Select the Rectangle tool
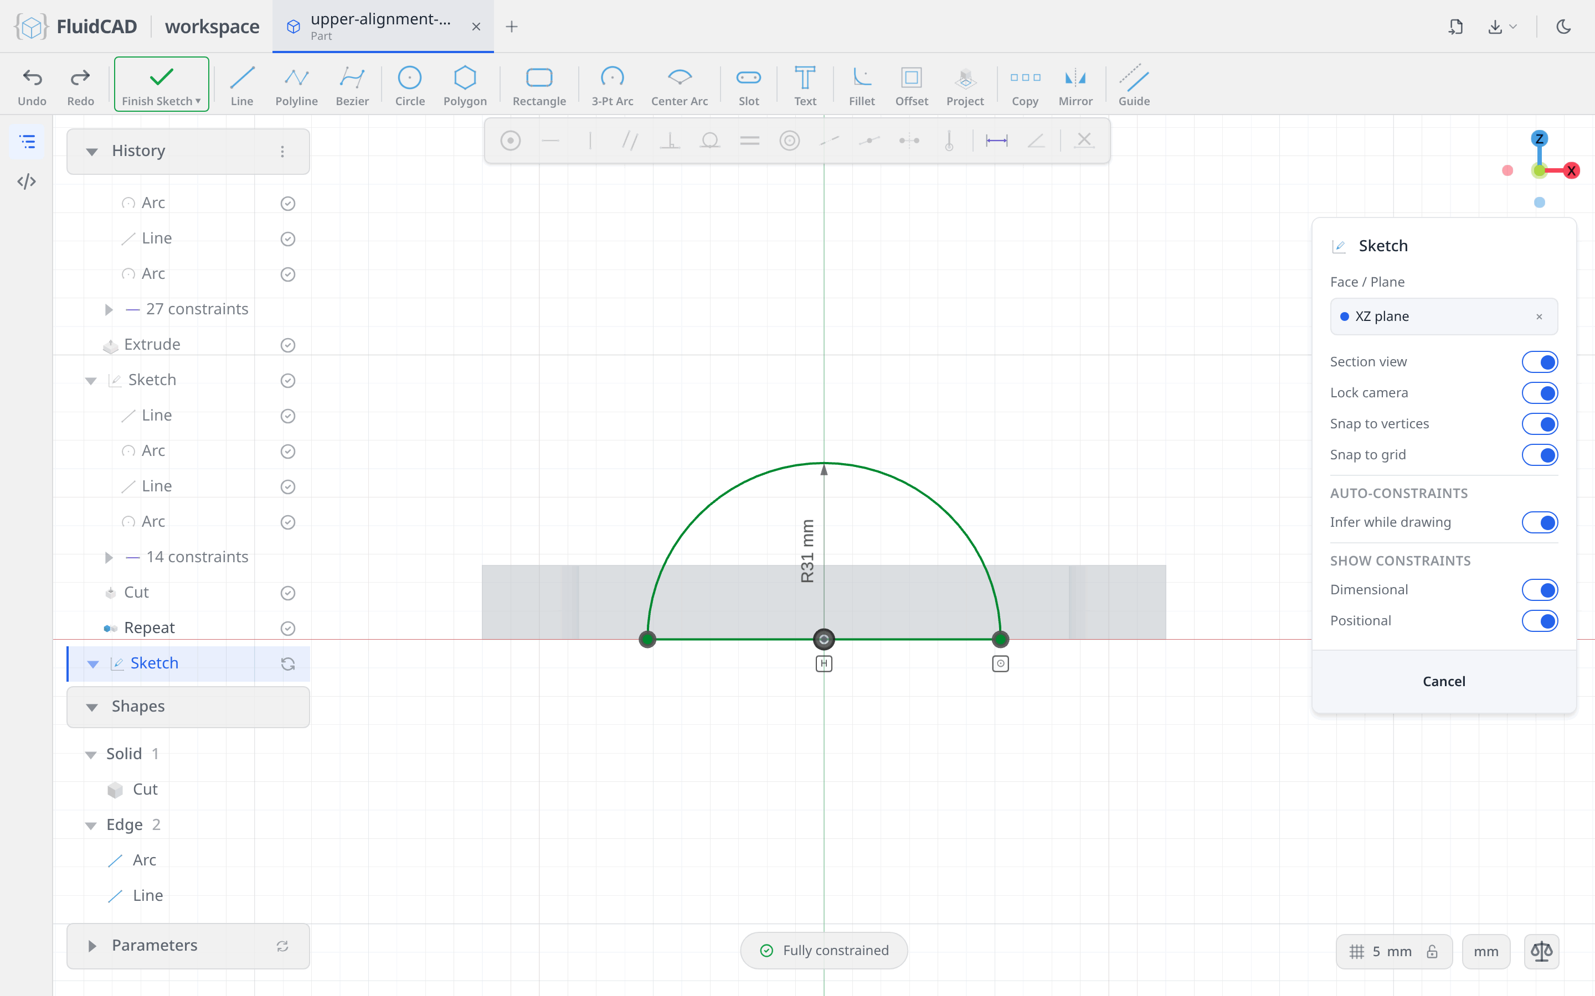The height and width of the screenshot is (996, 1595). pos(539,86)
